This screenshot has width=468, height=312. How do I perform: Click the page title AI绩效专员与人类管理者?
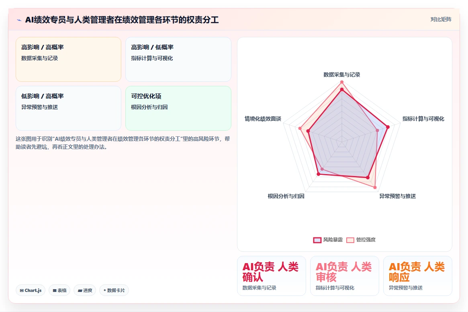coord(122,20)
